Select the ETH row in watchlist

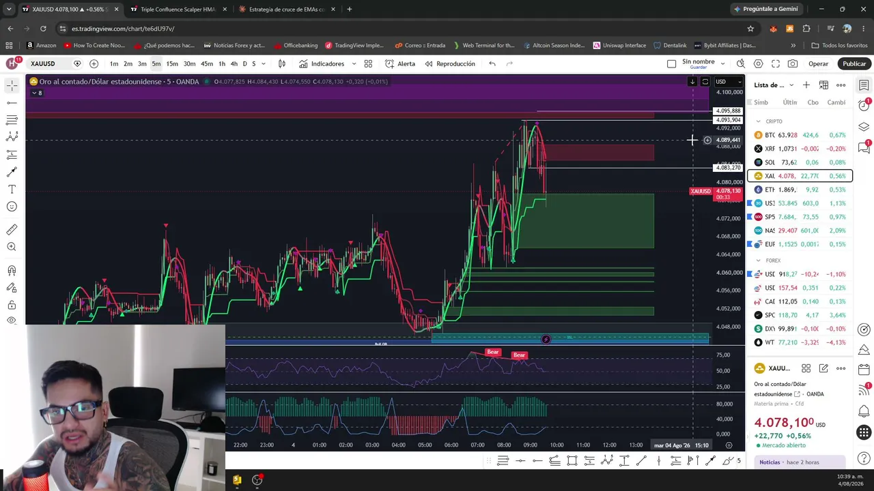click(800, 190)
